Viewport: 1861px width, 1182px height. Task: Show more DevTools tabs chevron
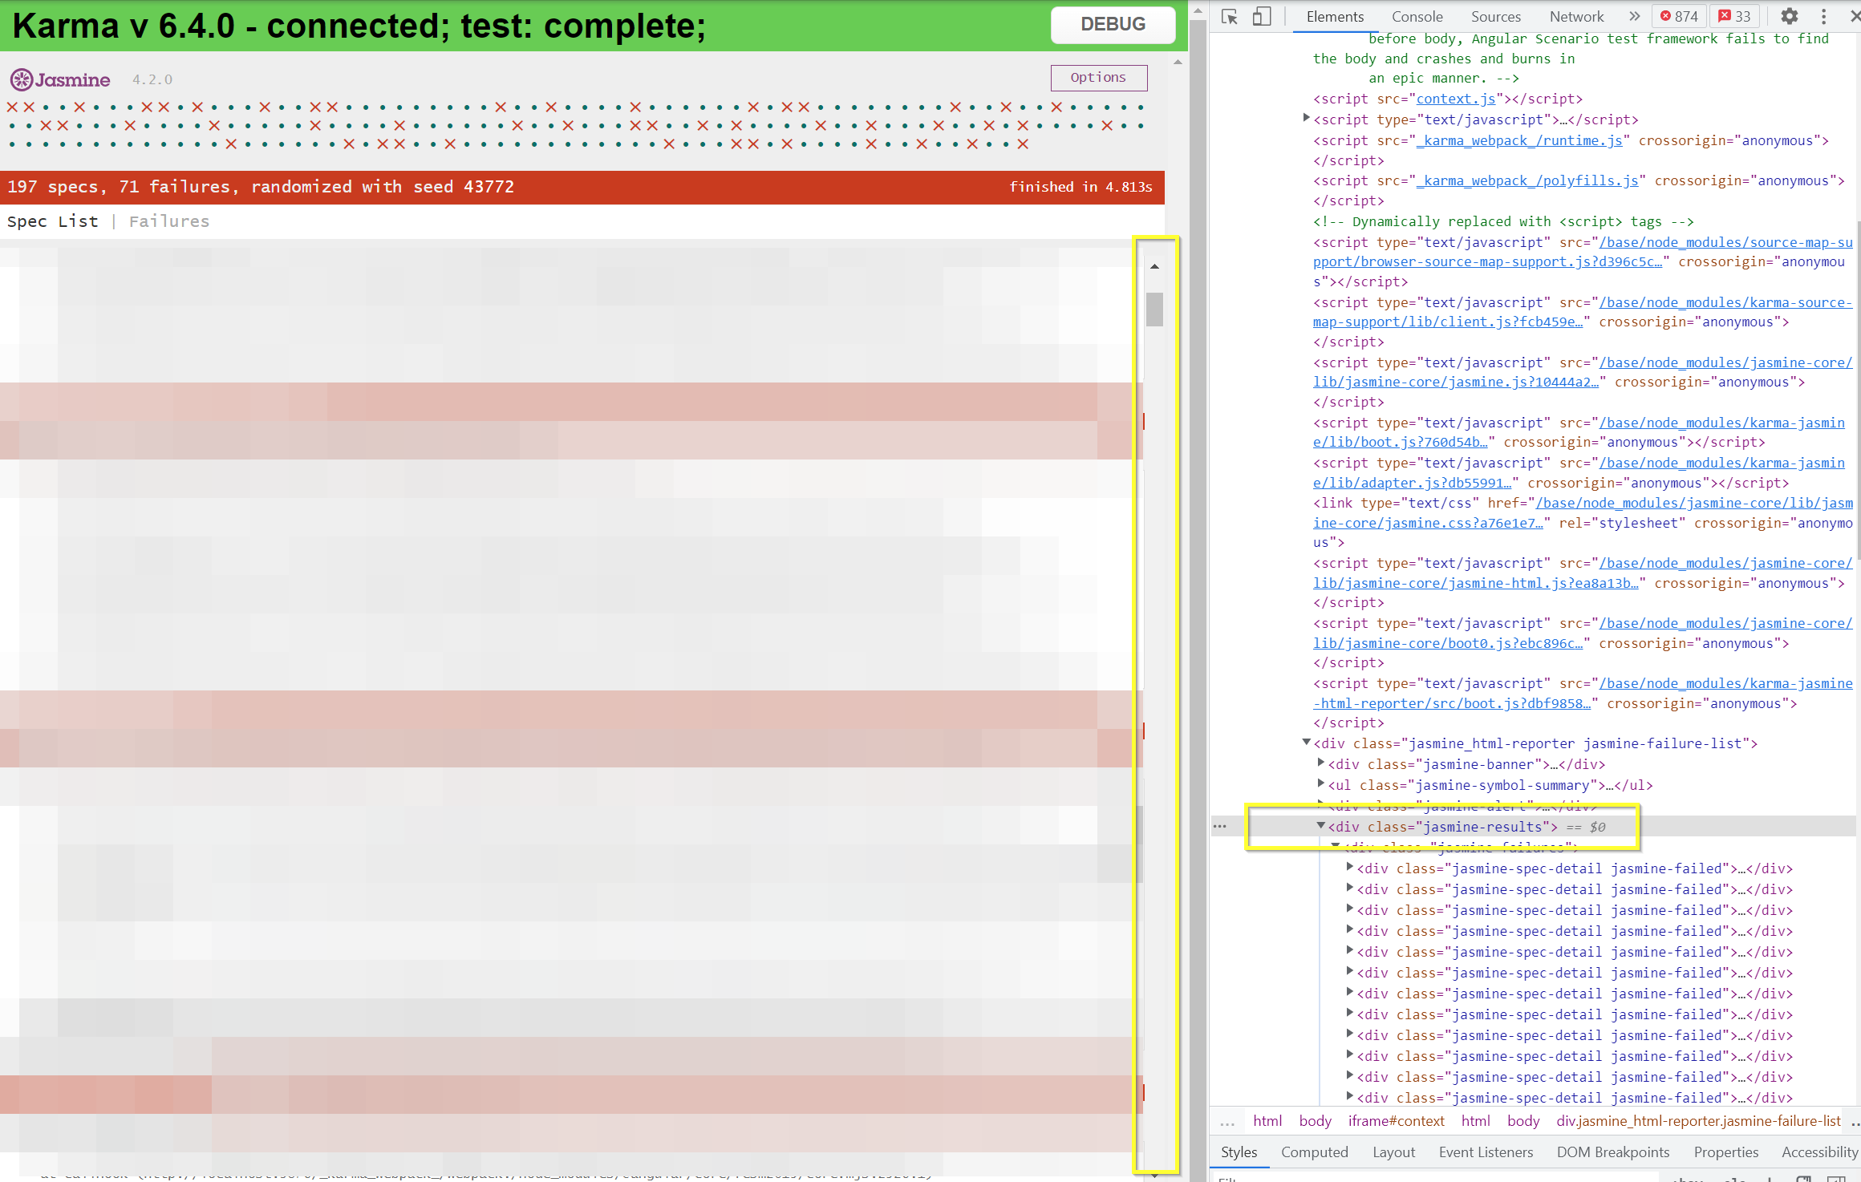pyautogui.click(x=1634, y=16)
